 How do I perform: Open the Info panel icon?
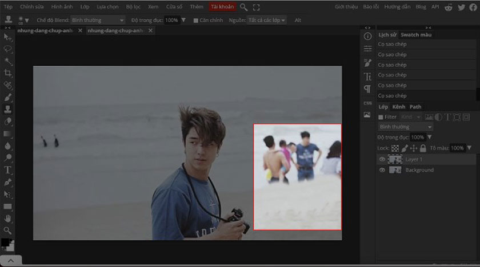point(367,37)
